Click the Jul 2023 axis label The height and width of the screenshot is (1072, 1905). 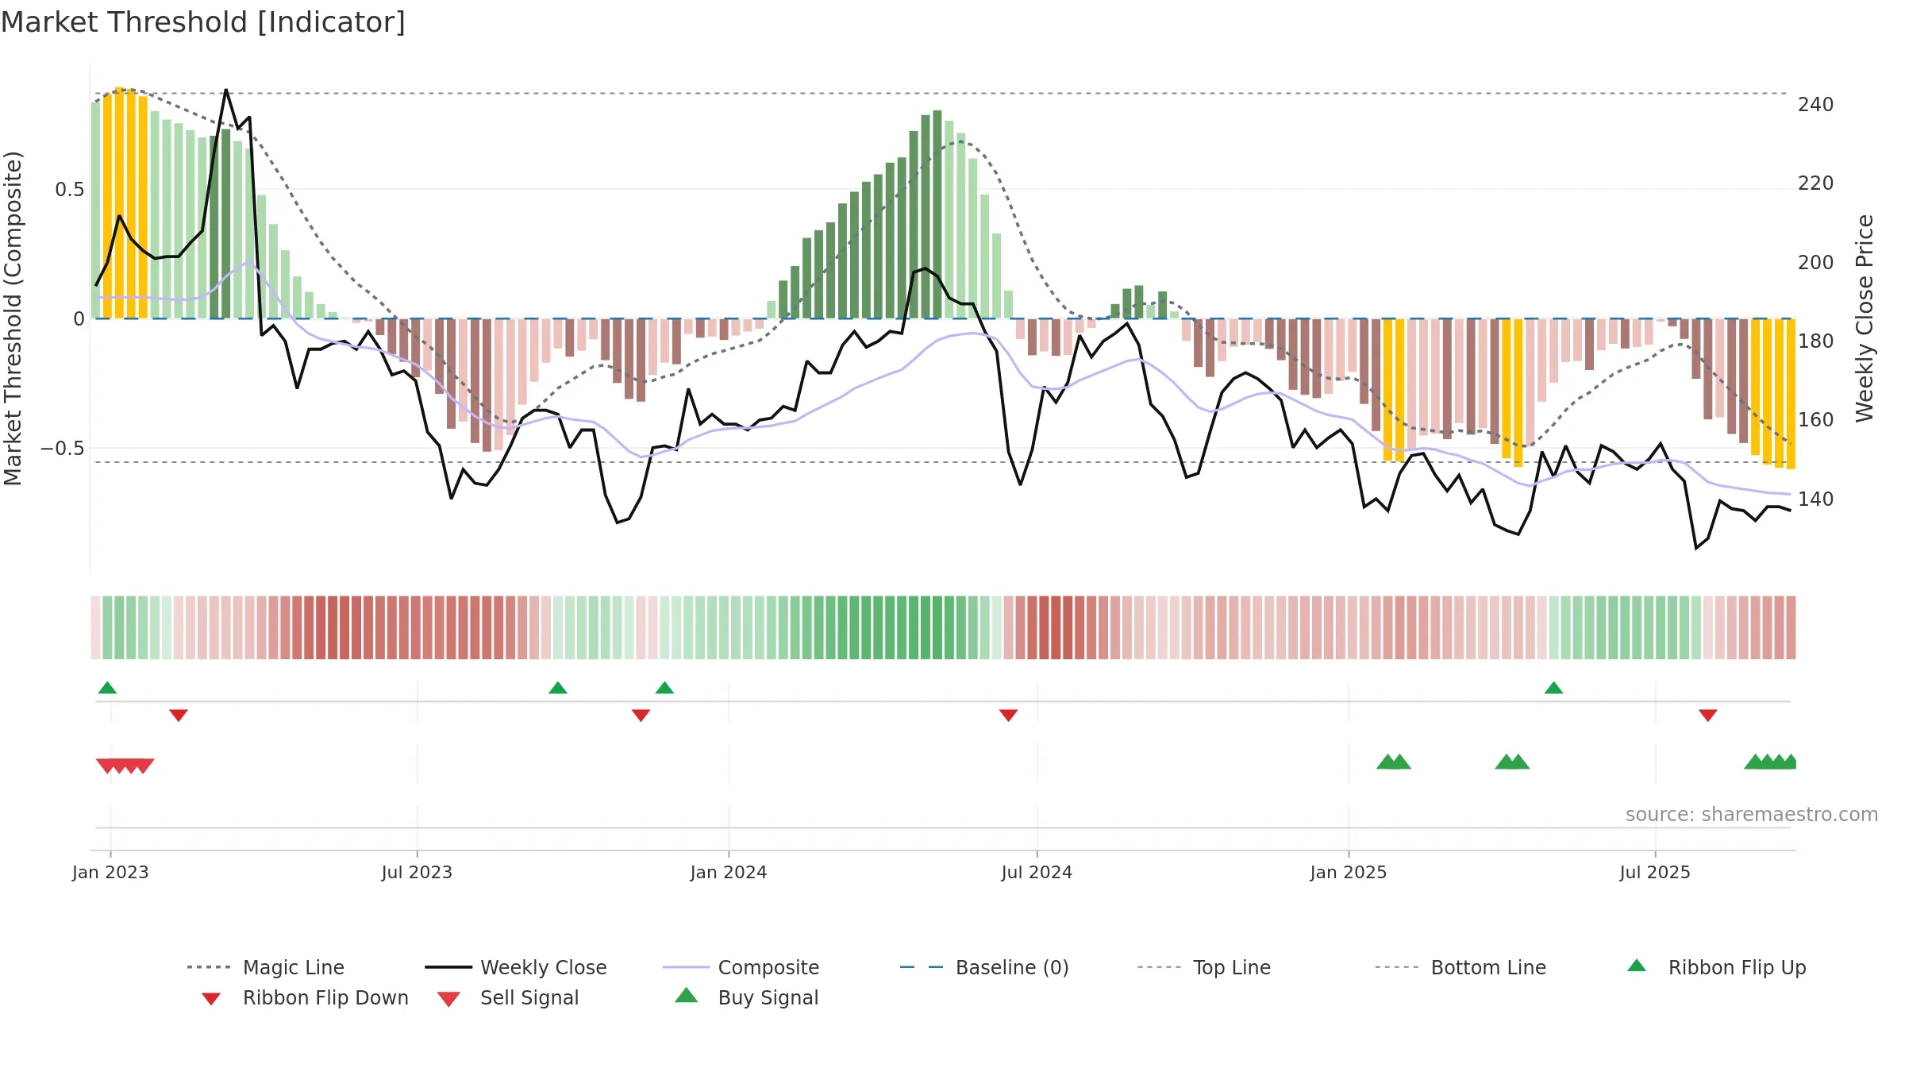click(x=417, y=873)
